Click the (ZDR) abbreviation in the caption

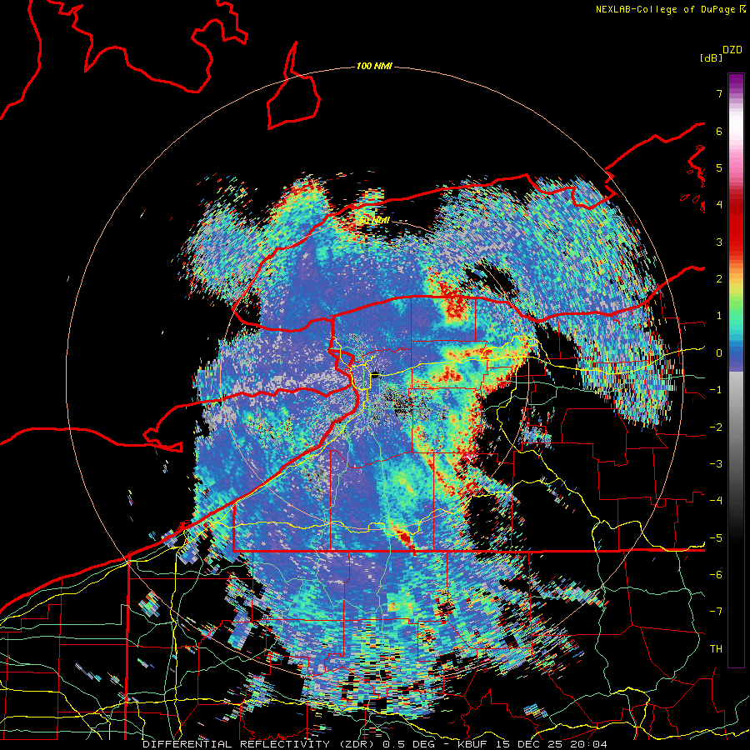[x=357, y=744]
